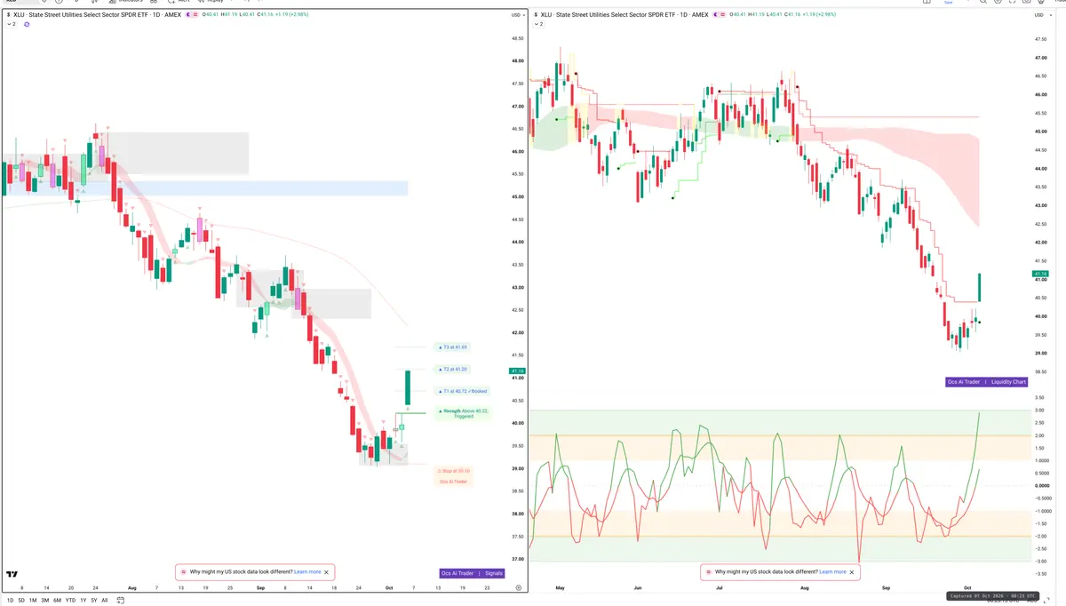Open the go-to-date calendar icon

[x=121, y=601]
